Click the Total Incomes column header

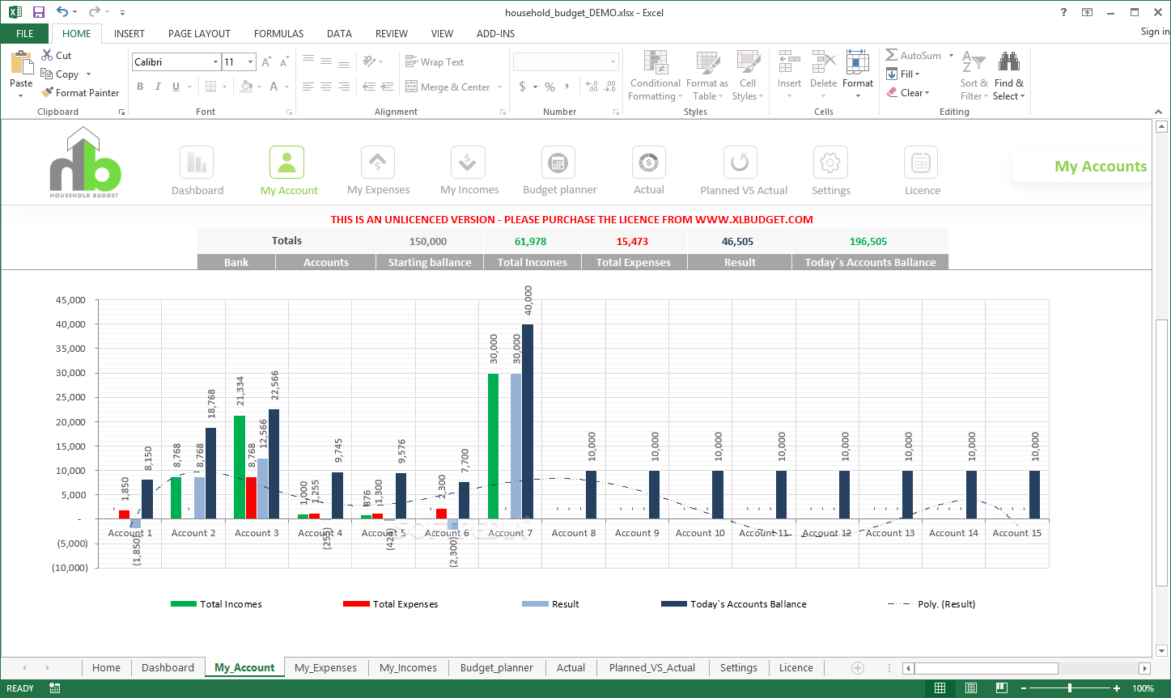click(532, 262)
